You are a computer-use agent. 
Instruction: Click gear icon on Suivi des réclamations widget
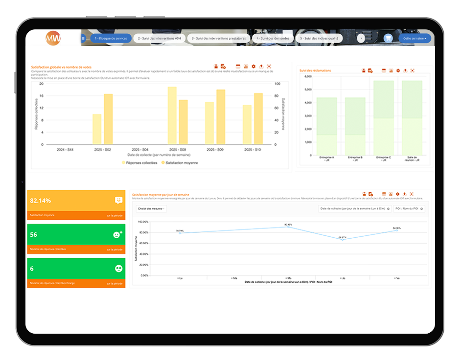click(x=398, y=71)
